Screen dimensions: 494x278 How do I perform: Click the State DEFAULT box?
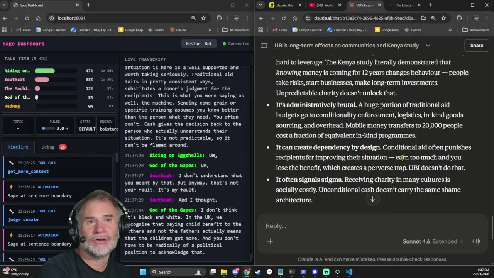click(85, 125)
